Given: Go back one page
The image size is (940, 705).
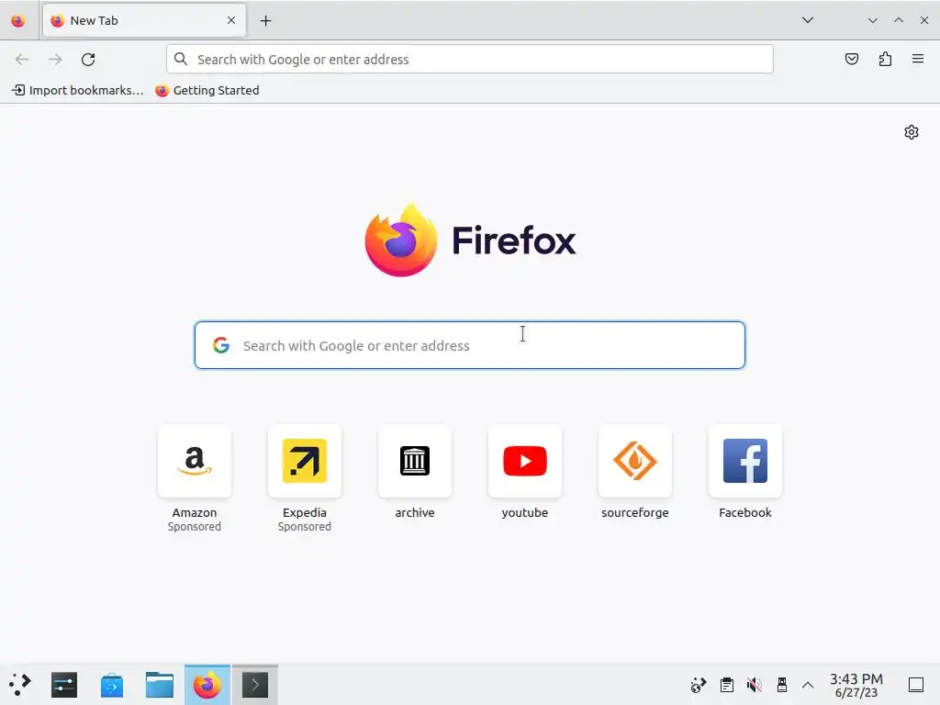Looking at the screenshot, I should tap(22, 59).
